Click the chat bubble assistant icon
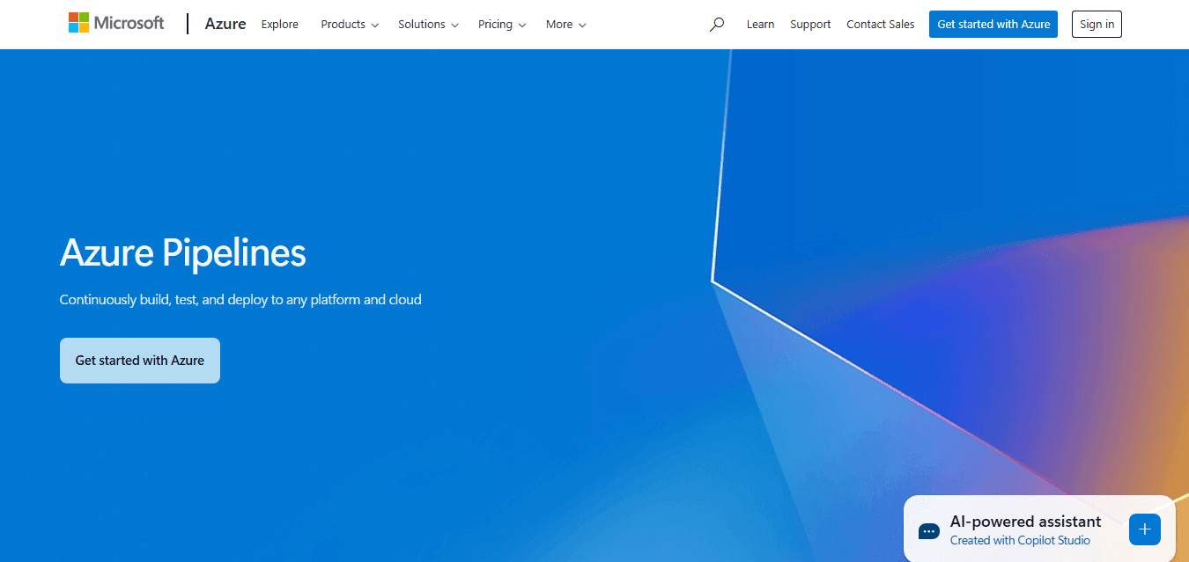The height and width of the screenshot is (562, 1189). point(928,531)
